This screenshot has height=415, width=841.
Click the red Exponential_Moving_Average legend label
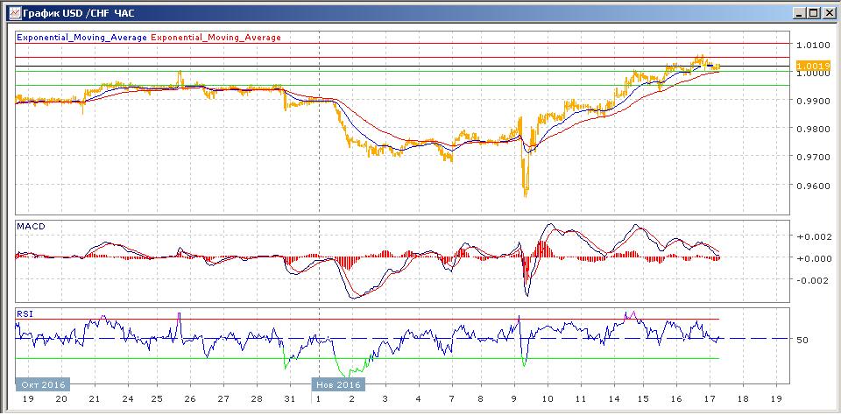point(216,38)
